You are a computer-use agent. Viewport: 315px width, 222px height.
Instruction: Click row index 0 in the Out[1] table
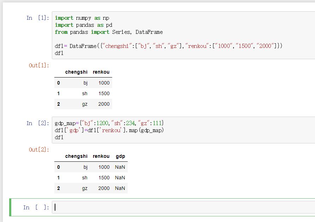[x=59, y=83]
